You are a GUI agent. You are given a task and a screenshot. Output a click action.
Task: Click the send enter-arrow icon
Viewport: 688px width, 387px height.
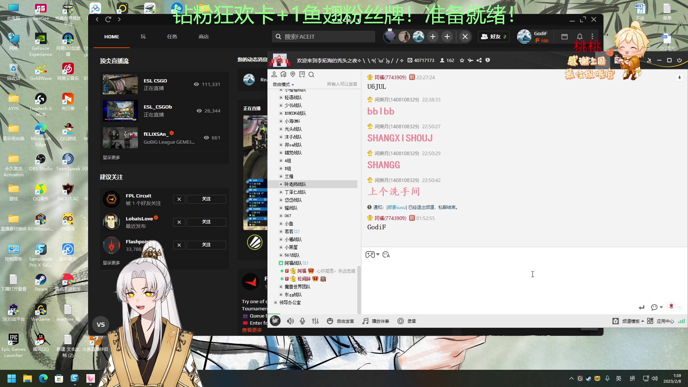point(641,307)
